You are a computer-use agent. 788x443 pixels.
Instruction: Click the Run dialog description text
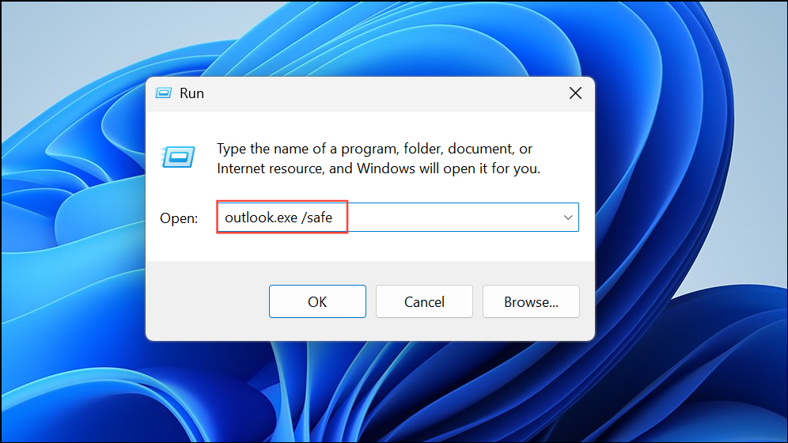[x=378, y=159]
